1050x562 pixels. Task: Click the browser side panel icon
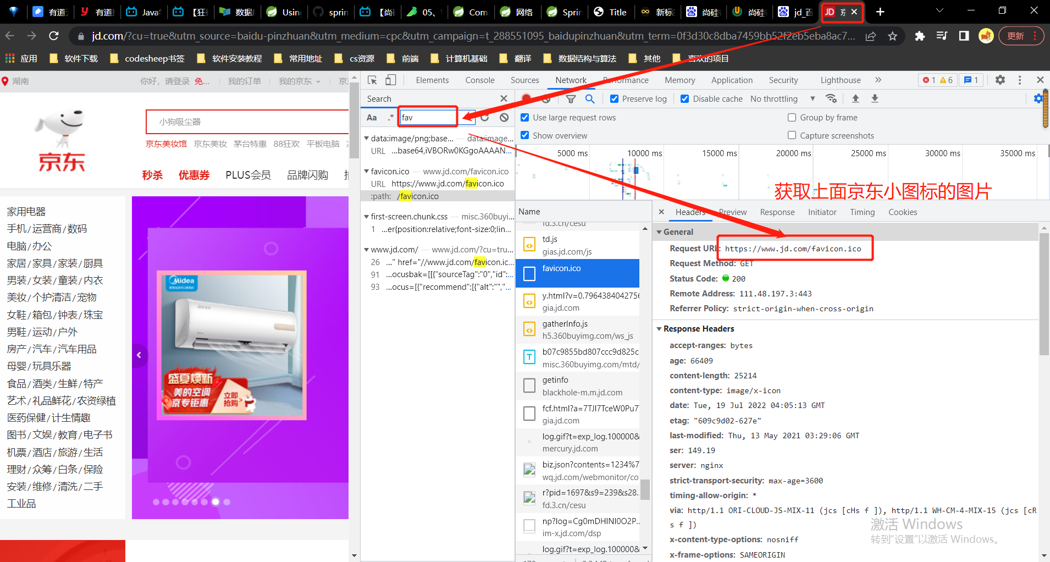[x=964, y=36]
